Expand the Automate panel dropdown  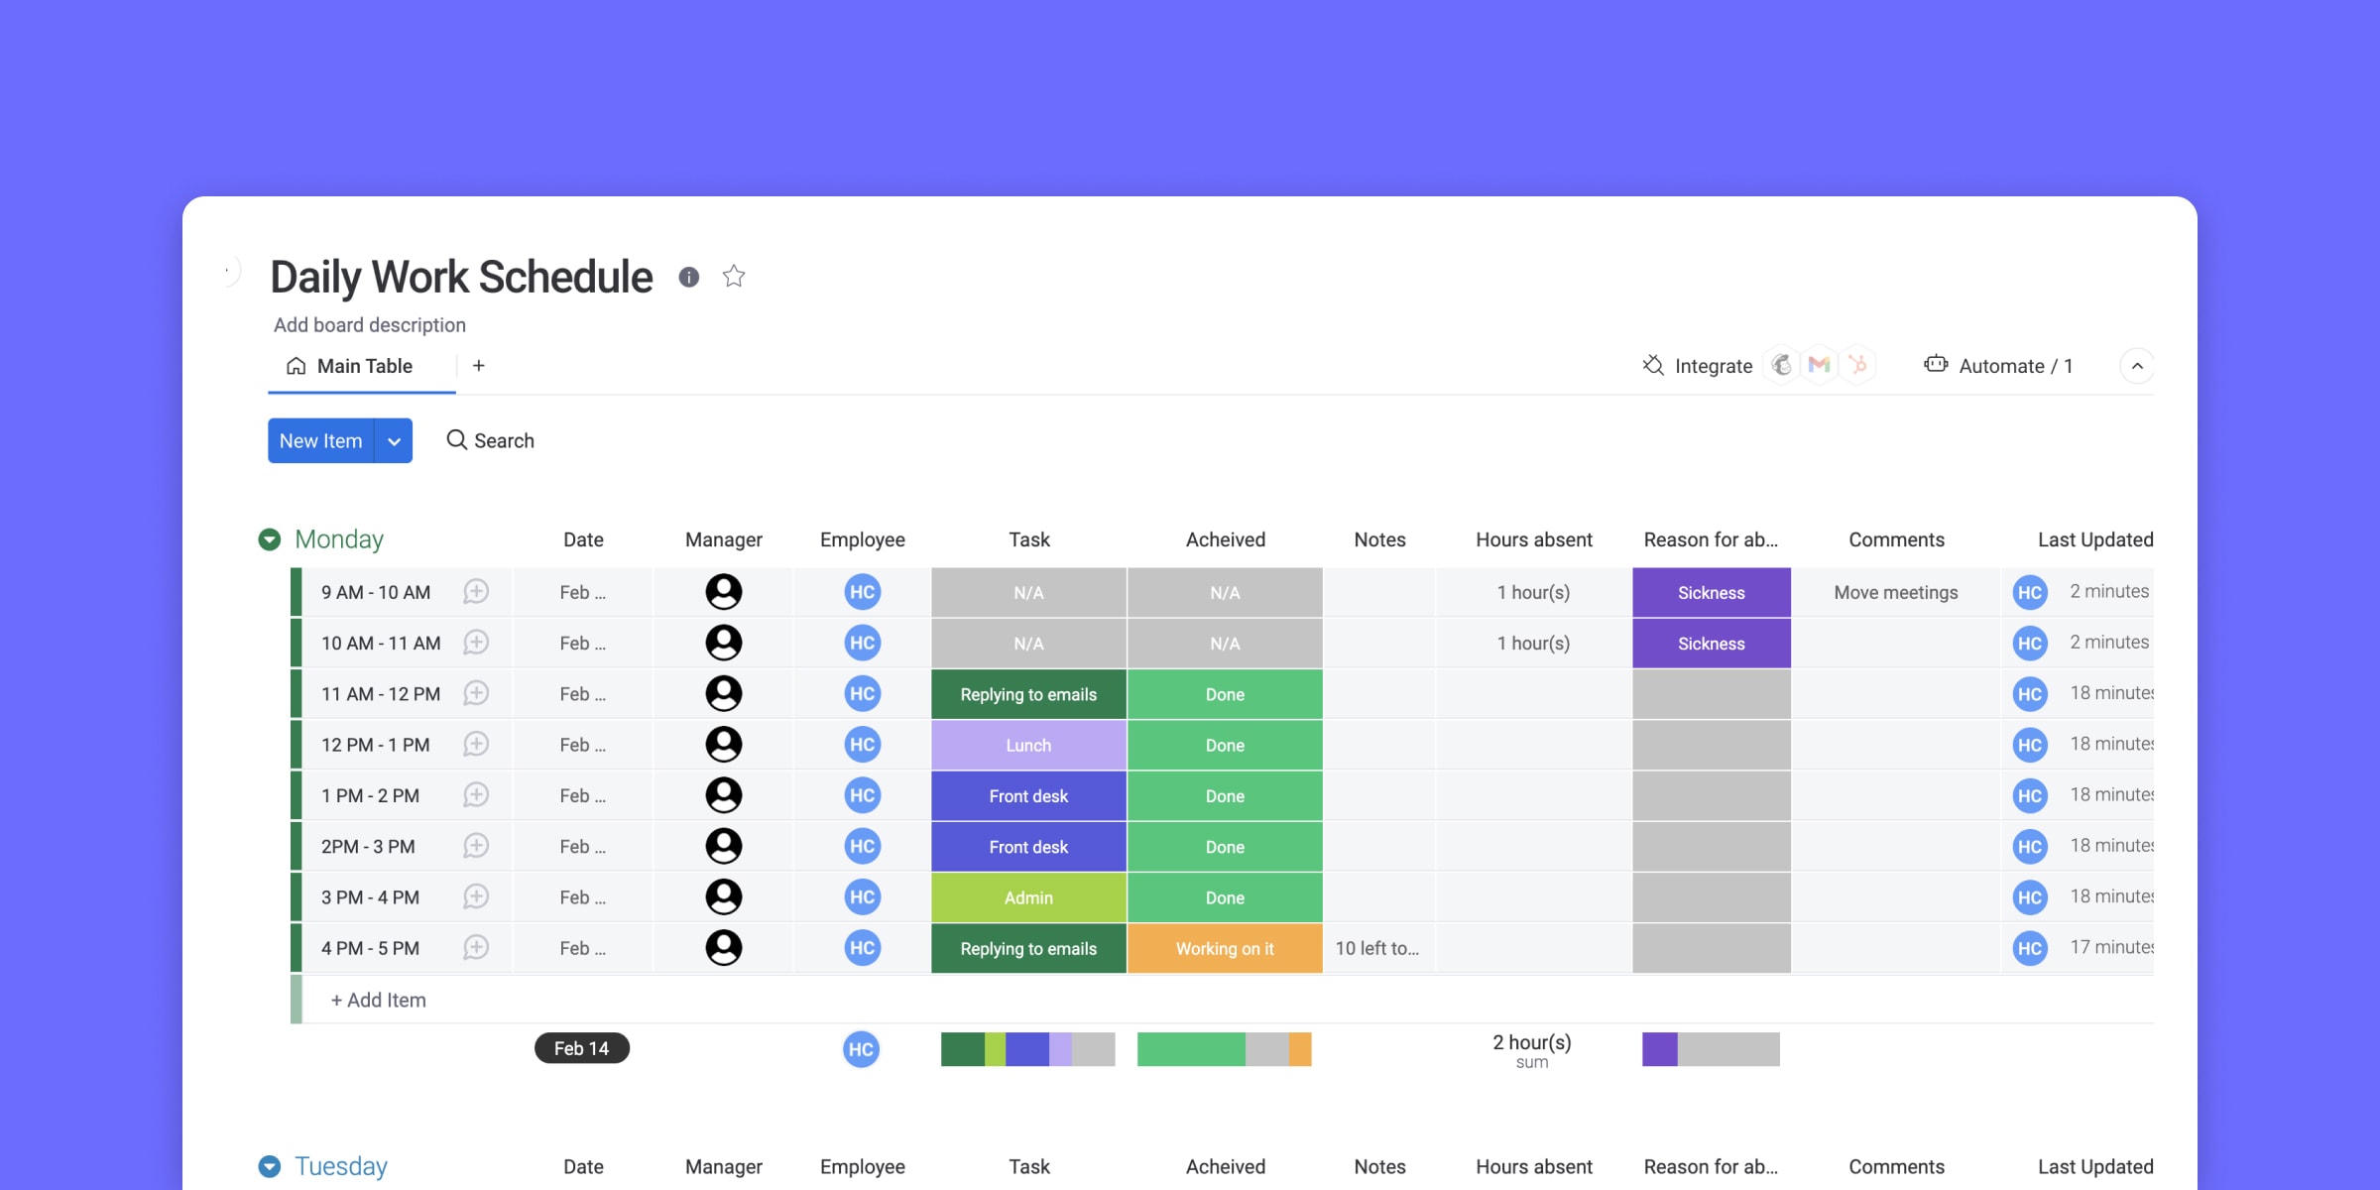[2137, 366]
